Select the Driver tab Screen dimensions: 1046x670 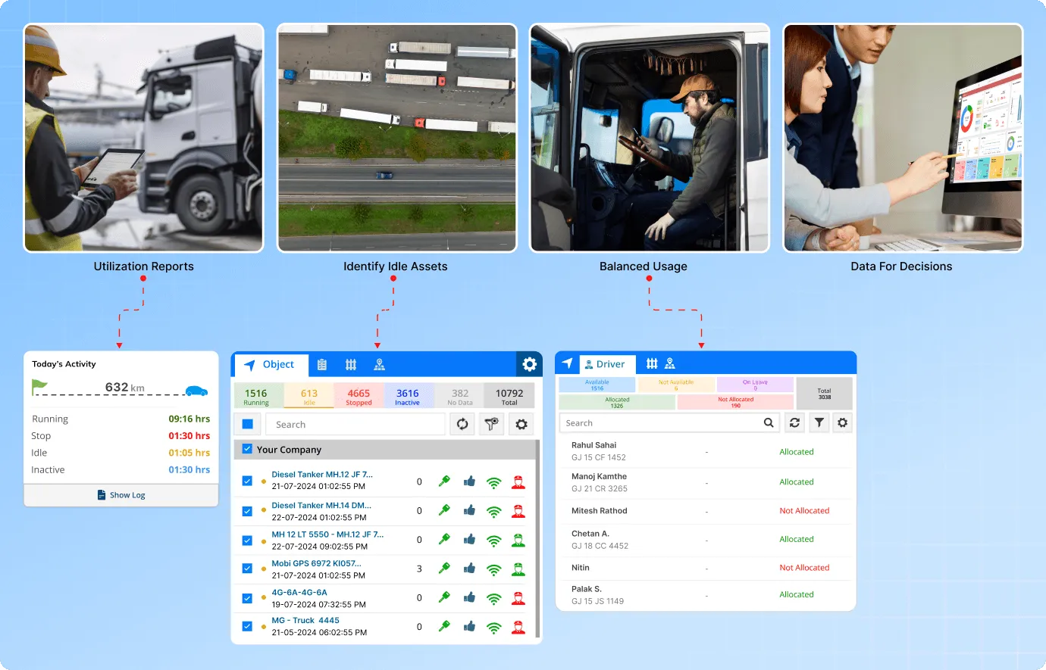604,364
